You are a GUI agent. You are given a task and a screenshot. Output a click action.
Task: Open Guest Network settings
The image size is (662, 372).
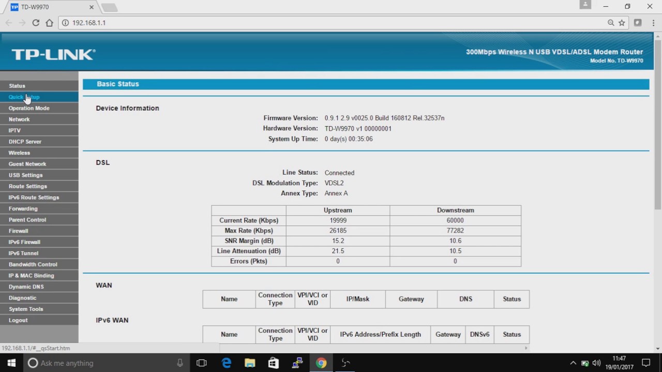[x=39, y=164]
